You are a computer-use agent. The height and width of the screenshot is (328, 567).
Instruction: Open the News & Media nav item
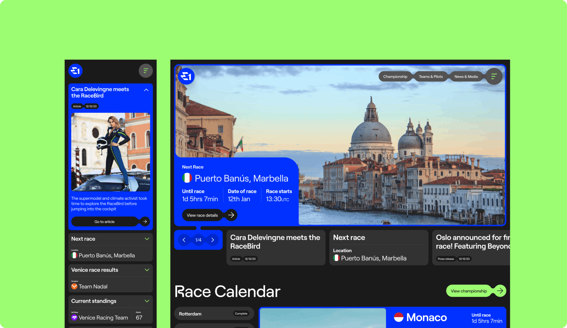[466, 77]
